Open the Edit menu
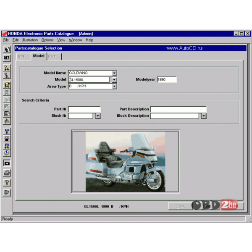This screenshot has height=252, width=252. point(16,40)
